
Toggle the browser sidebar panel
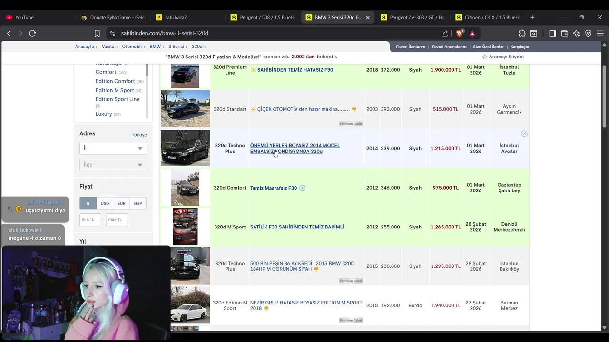pos(552,33)
